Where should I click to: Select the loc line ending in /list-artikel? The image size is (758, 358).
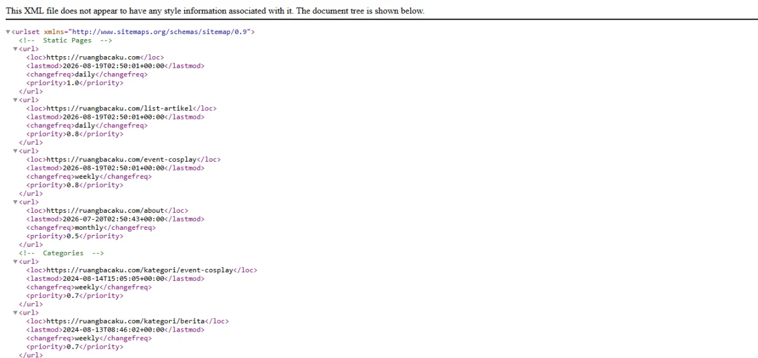pos(121,109)
